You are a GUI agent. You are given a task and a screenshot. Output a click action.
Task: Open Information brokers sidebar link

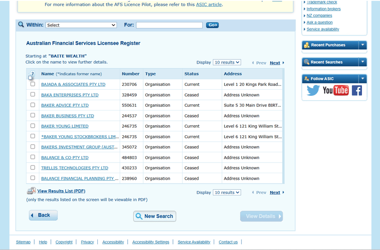click(x=323, y=9)
